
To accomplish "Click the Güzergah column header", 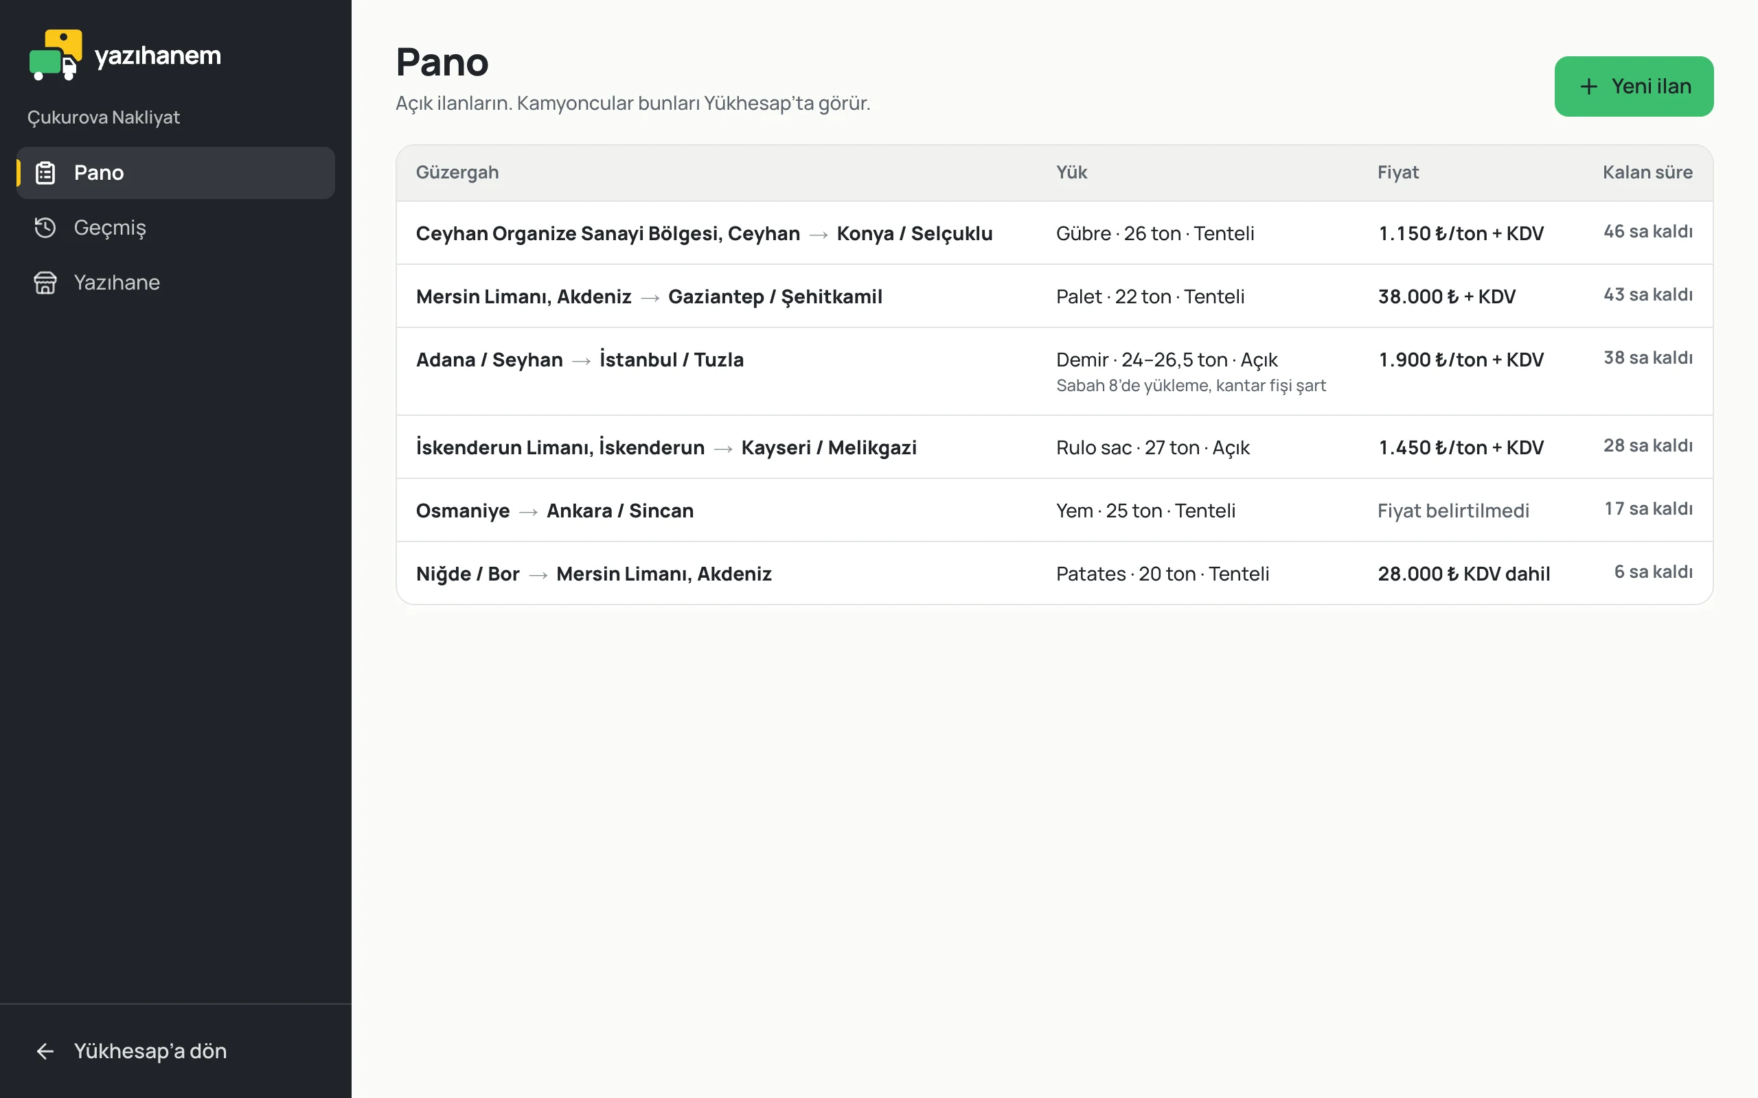I will [x=457, y=172].
